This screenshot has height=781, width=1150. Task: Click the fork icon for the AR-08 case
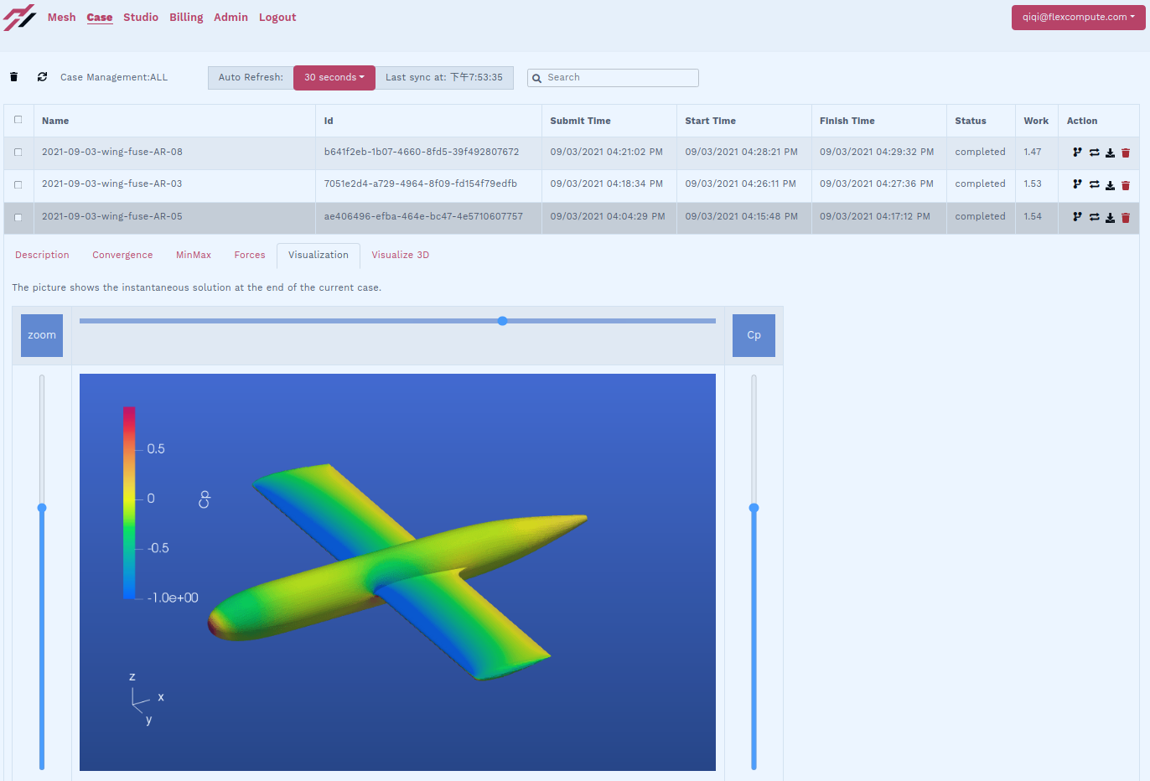coord(1077,153)
